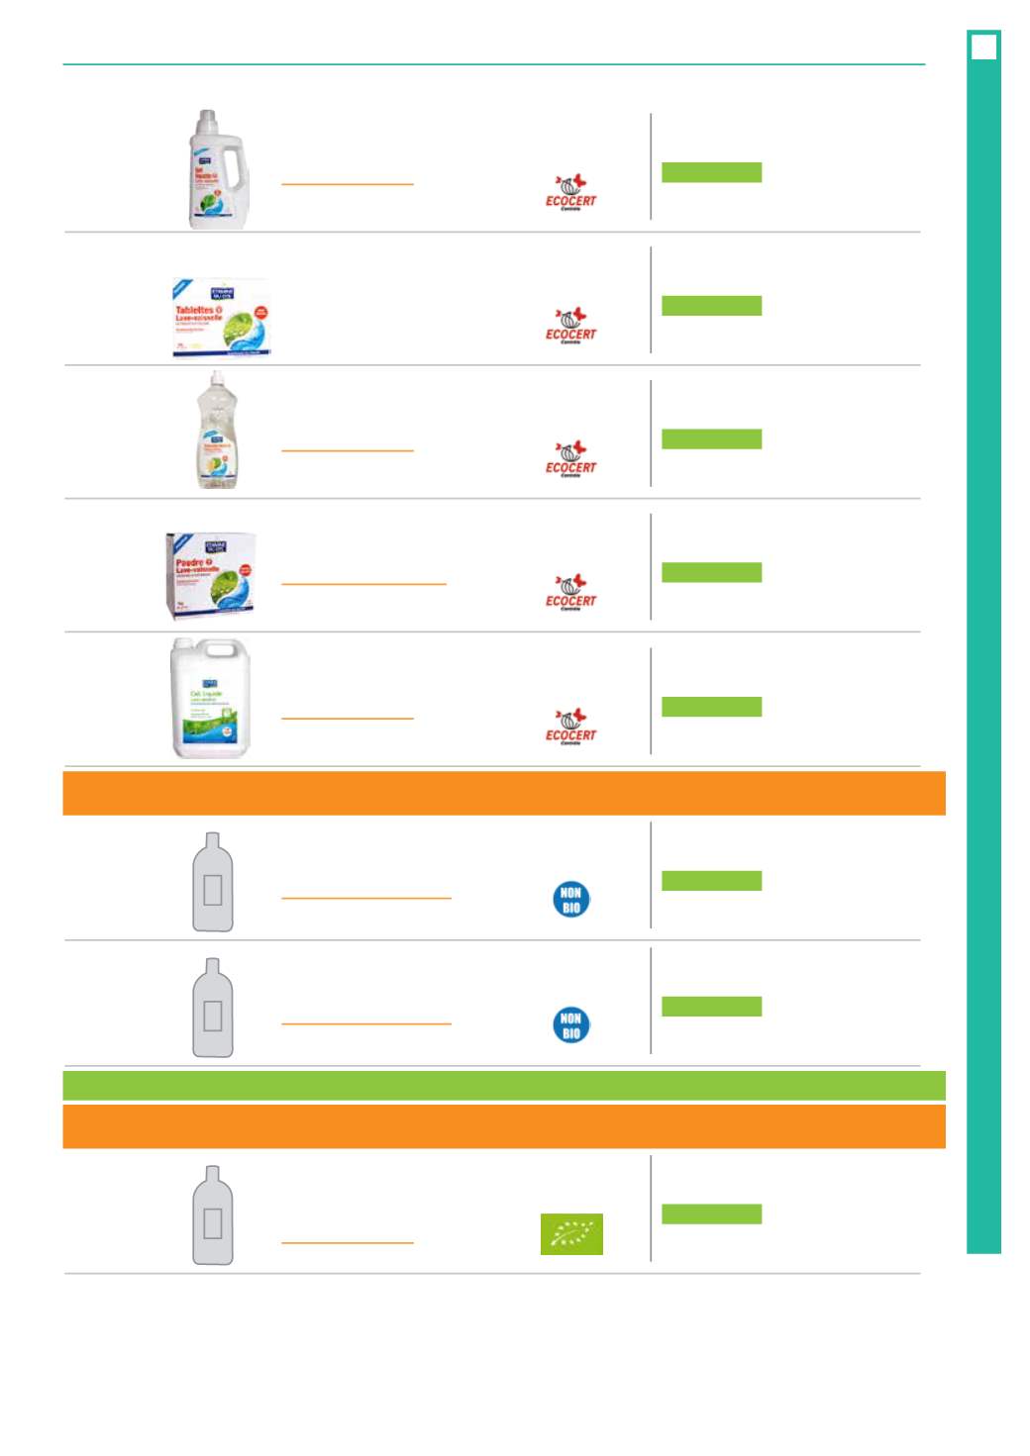Click the full-width green banner bar
The width and height of the screenshot is (1030, 1456).
pos(504,1086)
